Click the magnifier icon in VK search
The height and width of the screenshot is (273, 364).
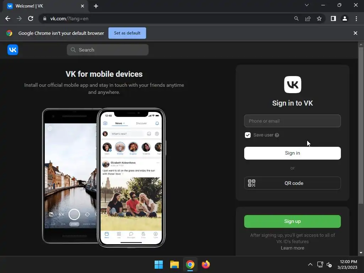tap(73, 50)
